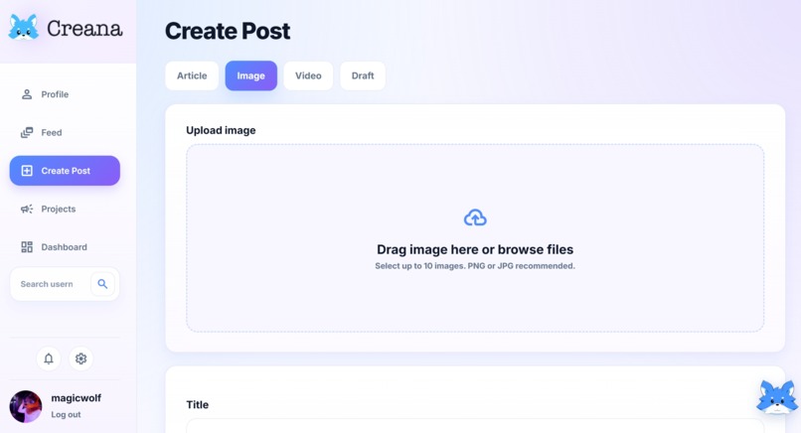
Task: Click the magnifier search button
Action: click(x=102, y=284)
